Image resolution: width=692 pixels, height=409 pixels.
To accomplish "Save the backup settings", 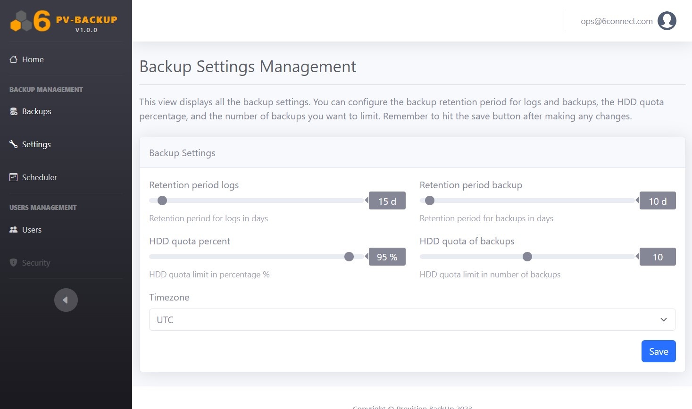I will tap(658, 351).
